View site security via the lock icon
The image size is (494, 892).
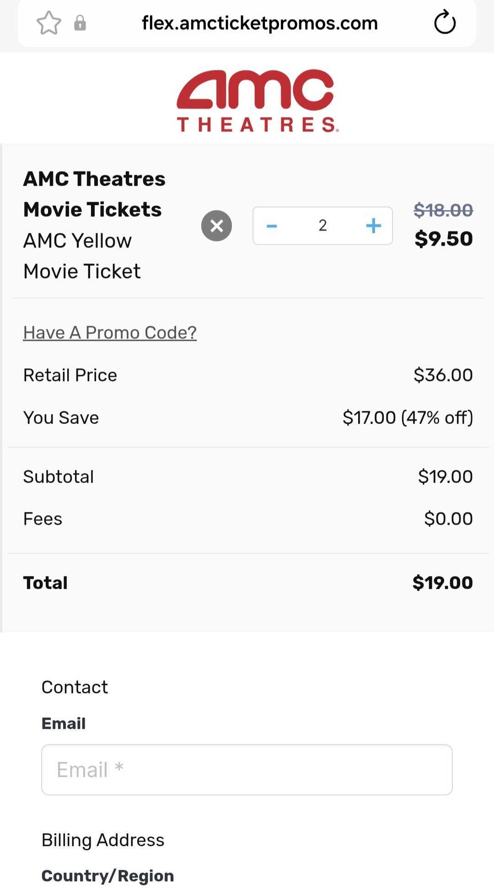(x=80, y=23)
